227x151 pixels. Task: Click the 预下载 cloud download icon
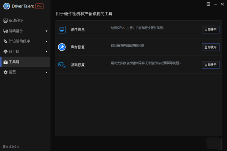click(6, 52)
